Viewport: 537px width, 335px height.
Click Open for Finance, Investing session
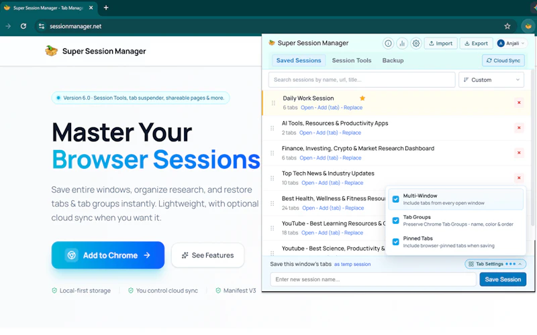pos(306,158)
